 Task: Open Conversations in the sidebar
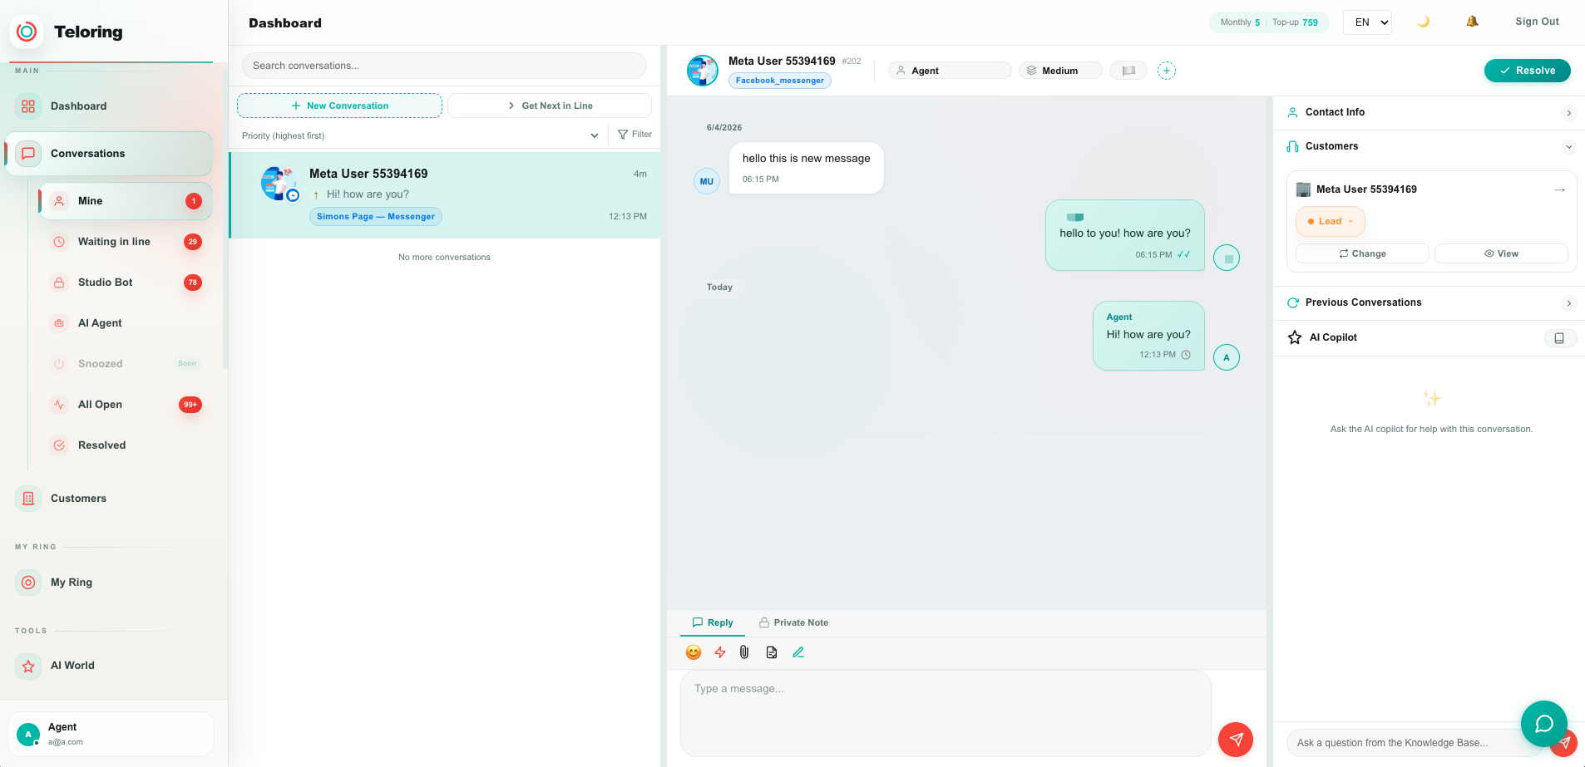tap(110, 154)
